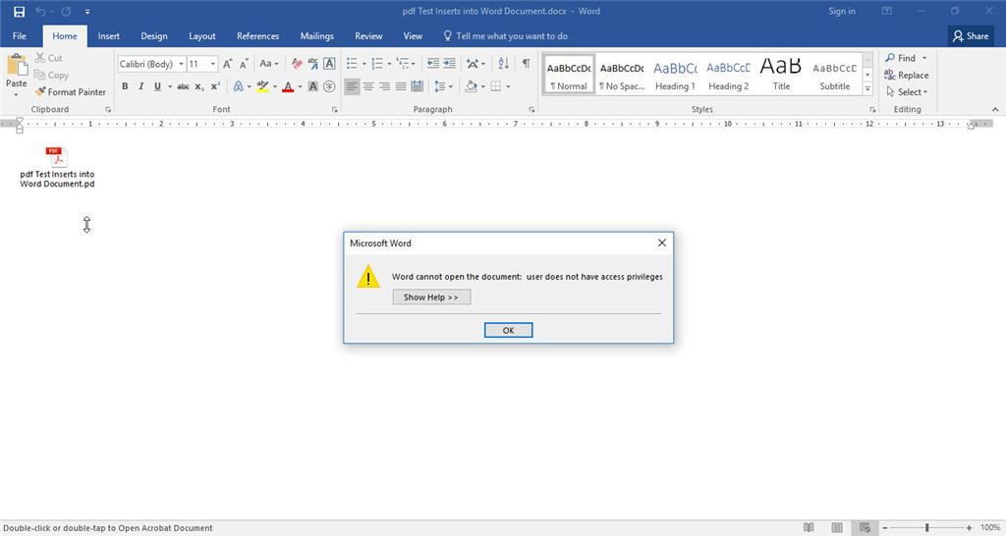
Task: Select the embedded PDF object icon
Action: [x=57, y=167]
